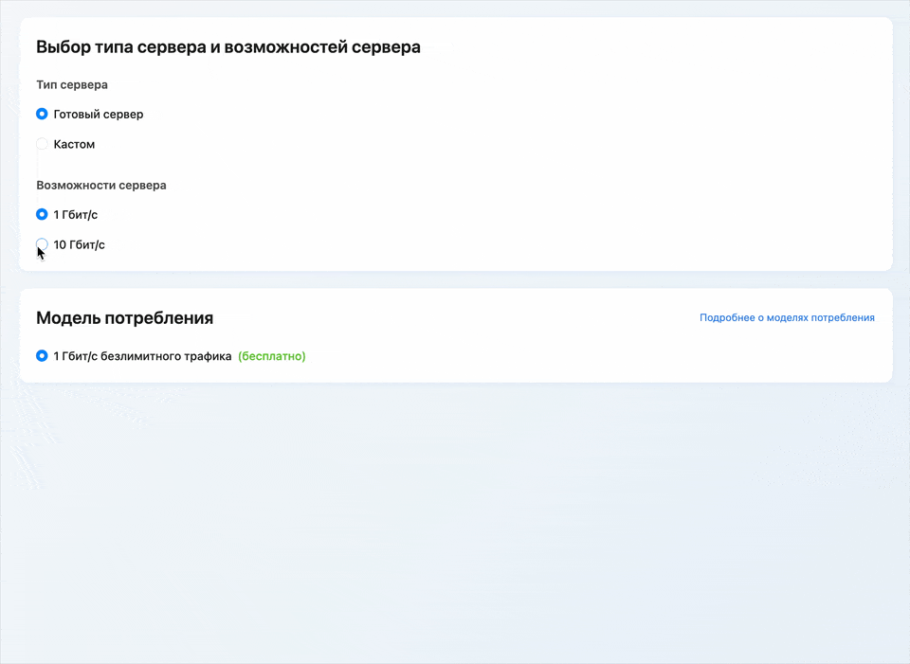The width and height of the screenshot is (910, 664).
Task: Open Подробнее о моделях потребления link
Action: 787,317
